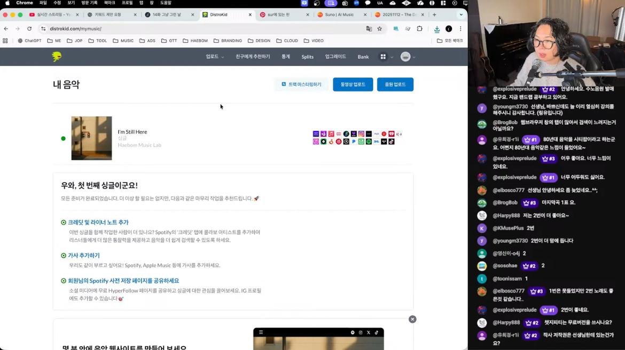Click the Instagram store icon
The image size is (625, 350).
(x=361, y=134)
